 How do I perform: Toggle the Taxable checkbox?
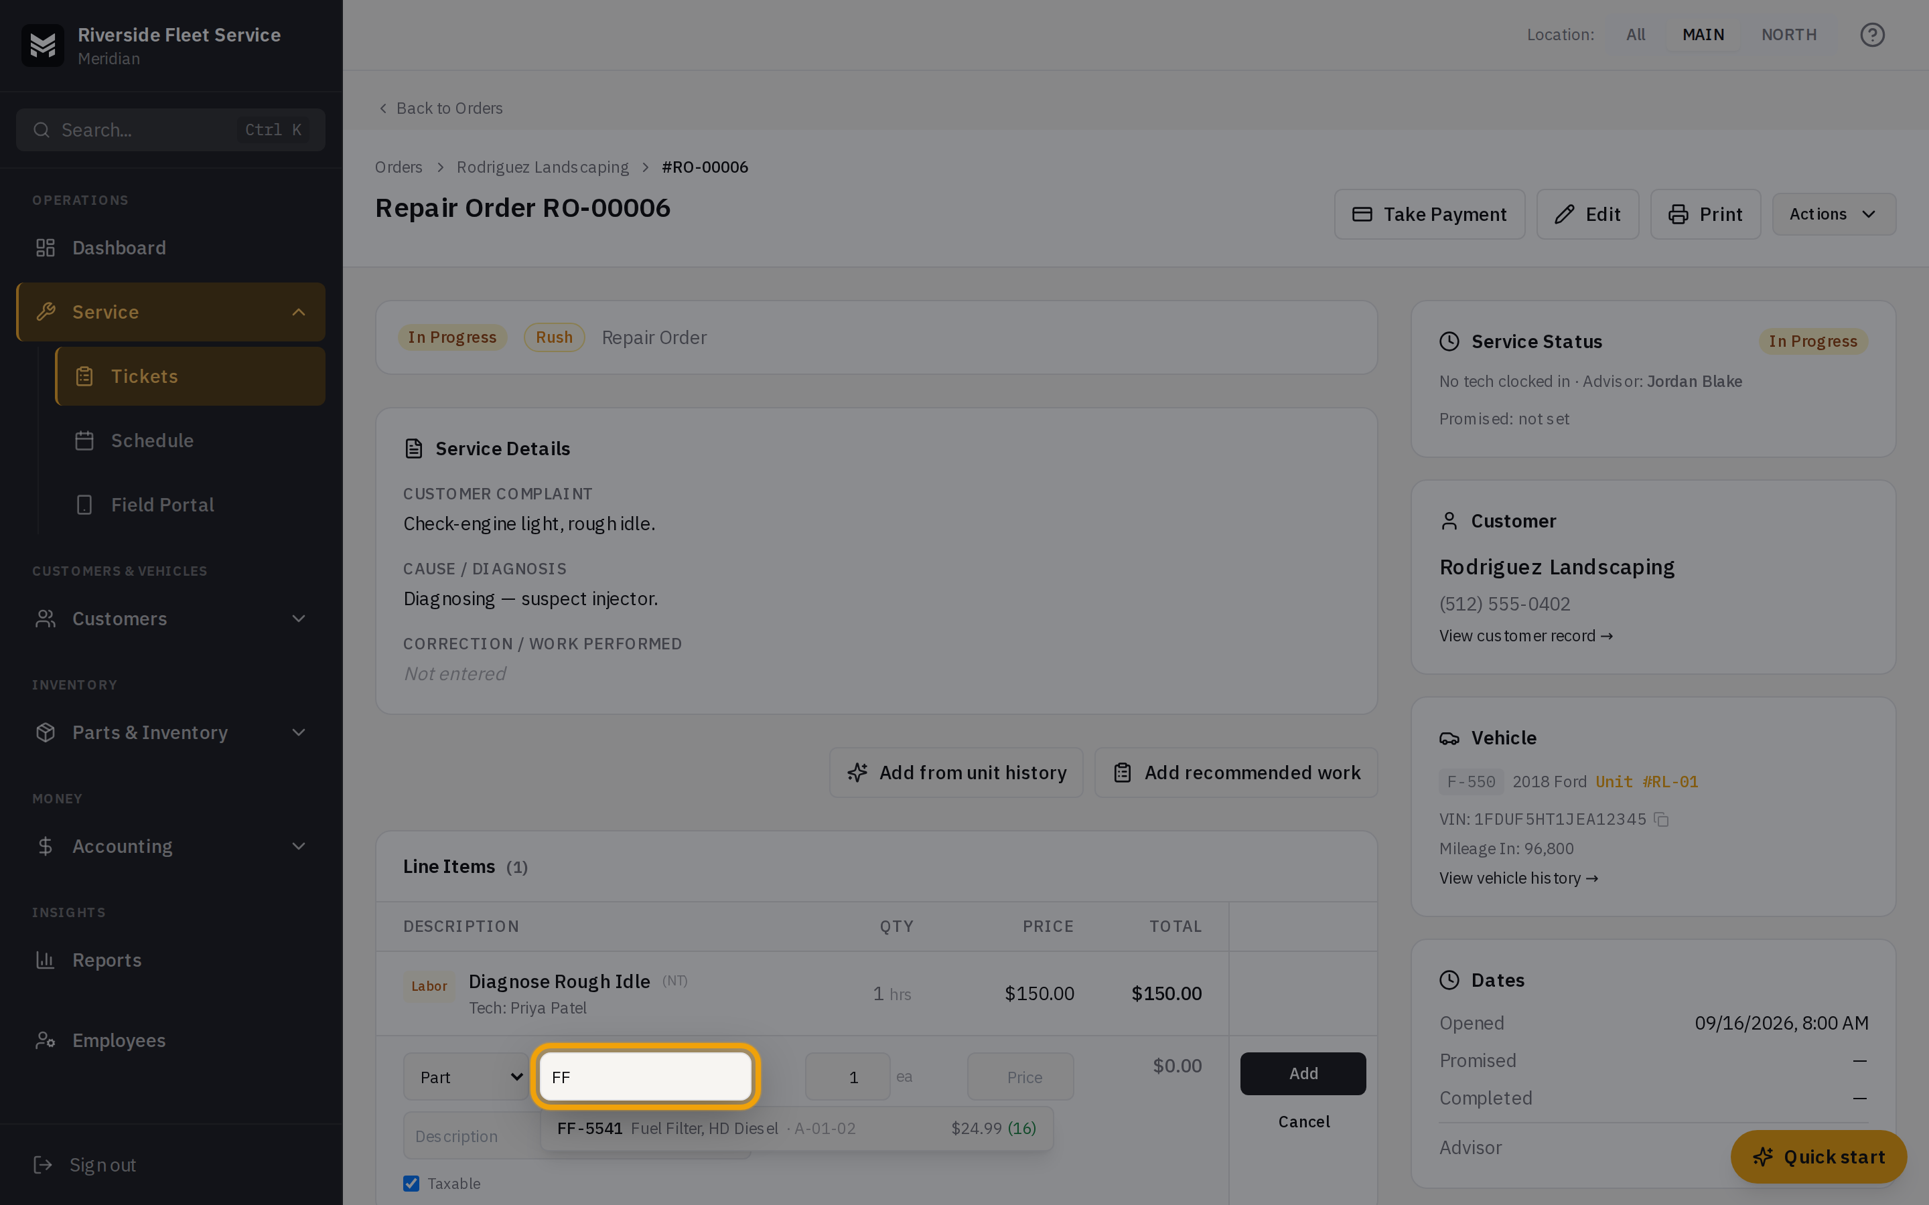point(411,1184)
